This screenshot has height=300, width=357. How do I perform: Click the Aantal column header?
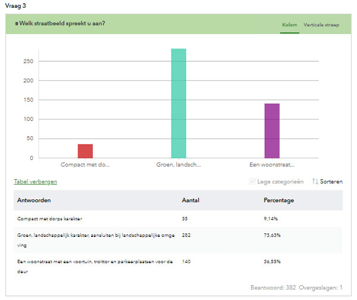pos(190,200)
